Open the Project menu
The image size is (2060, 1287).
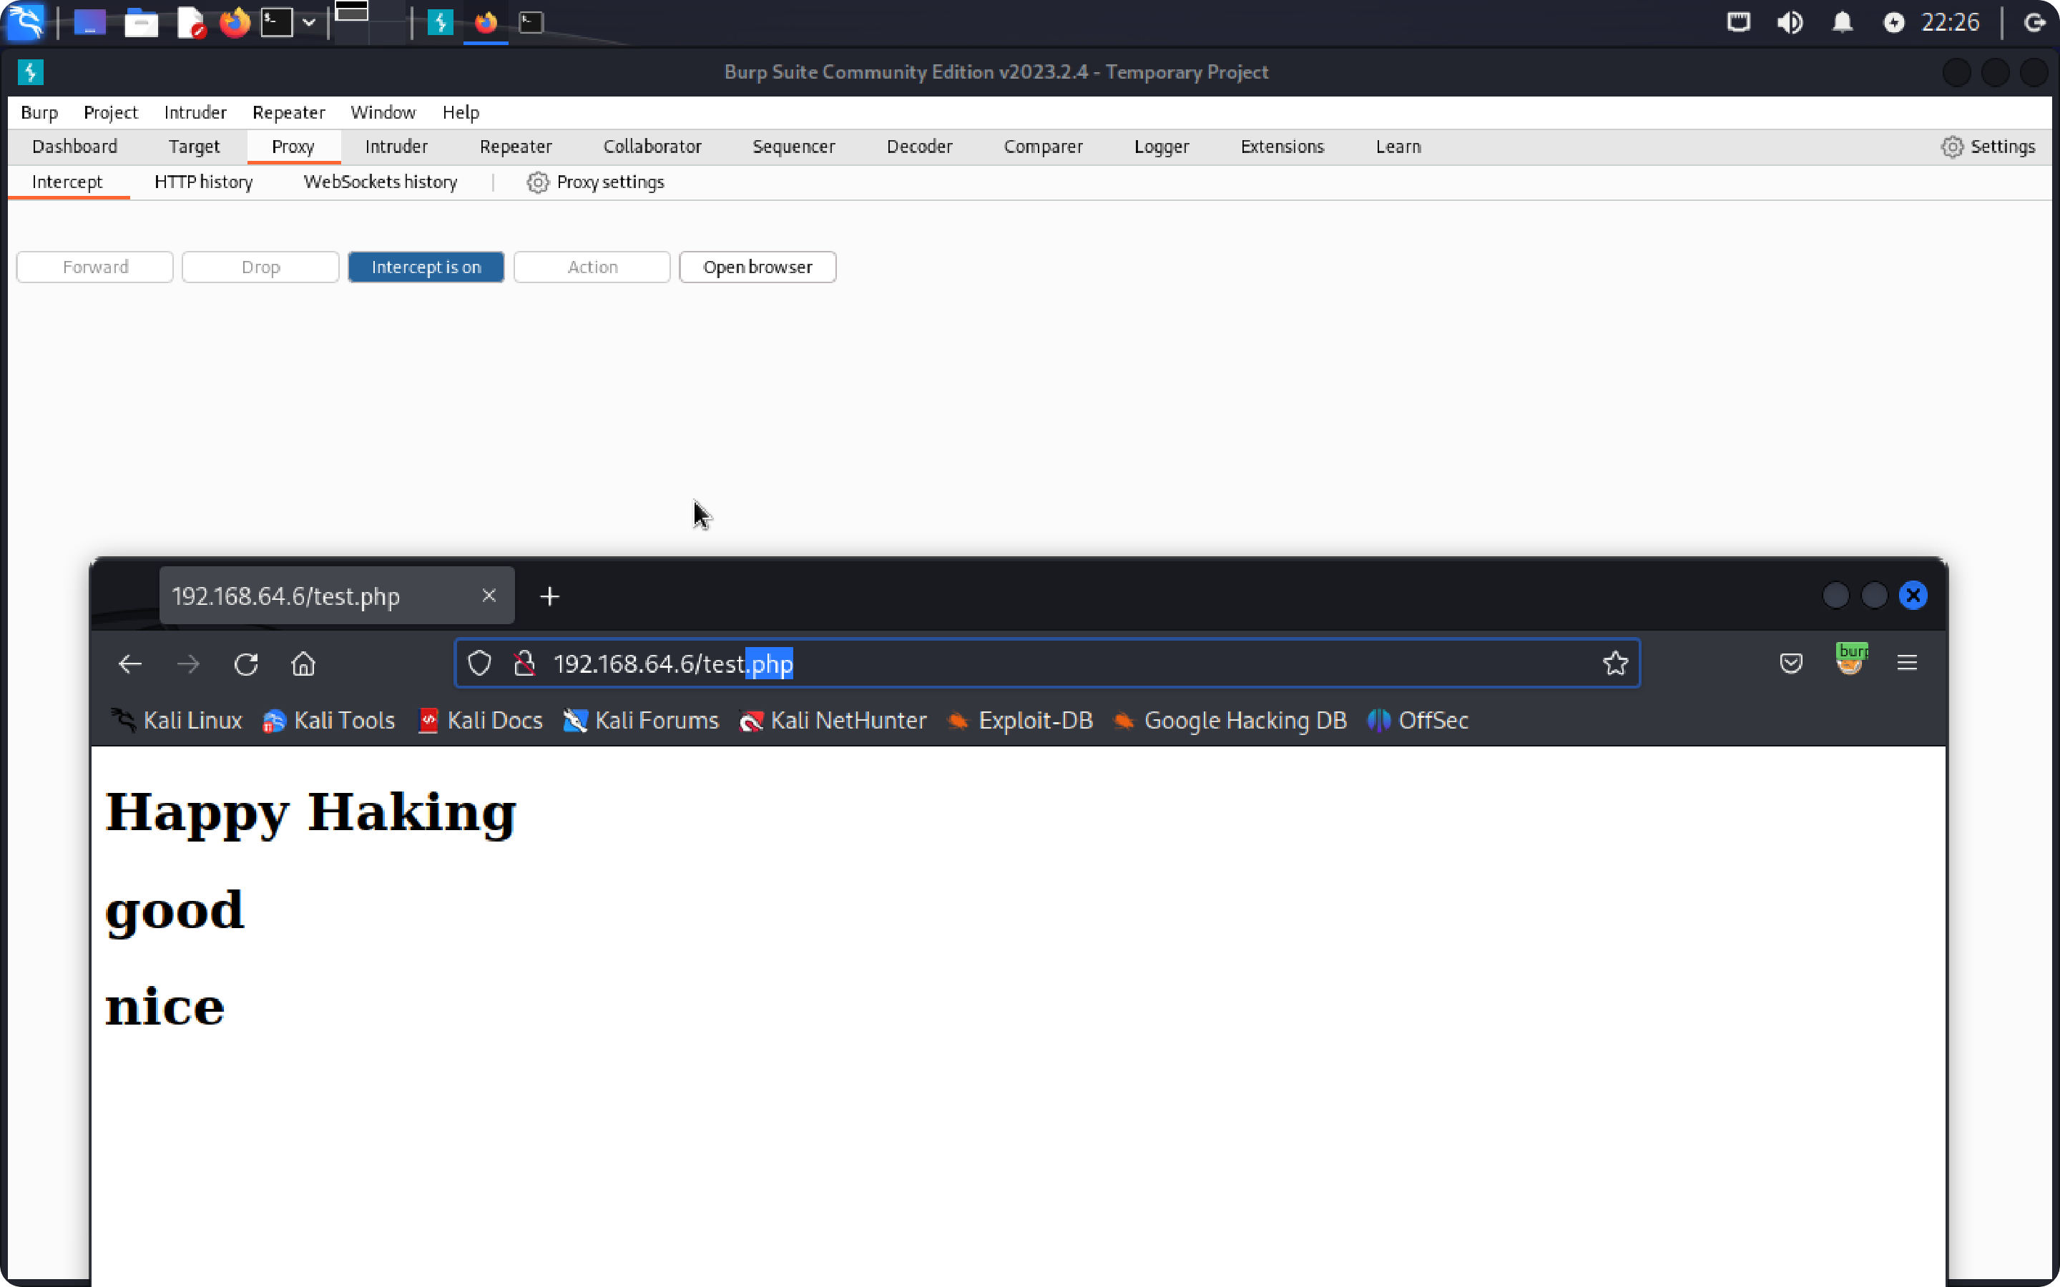point(111,112)
